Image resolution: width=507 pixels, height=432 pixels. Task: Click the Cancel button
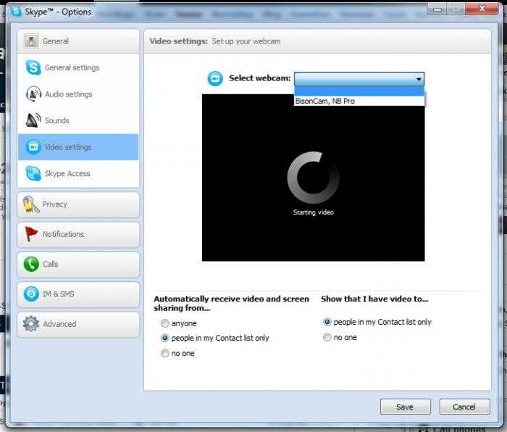tap(464, 407)
